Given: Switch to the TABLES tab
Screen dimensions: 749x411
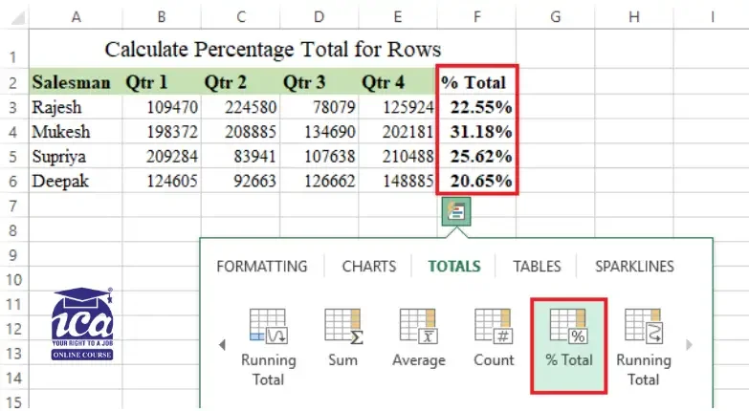Looking at the screenshot, I should click(537, 267).
